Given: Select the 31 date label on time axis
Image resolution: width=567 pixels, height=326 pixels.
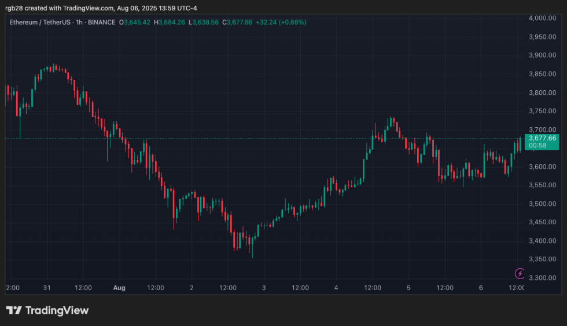Looking at the screenshot, I should (x=47, y=287).
